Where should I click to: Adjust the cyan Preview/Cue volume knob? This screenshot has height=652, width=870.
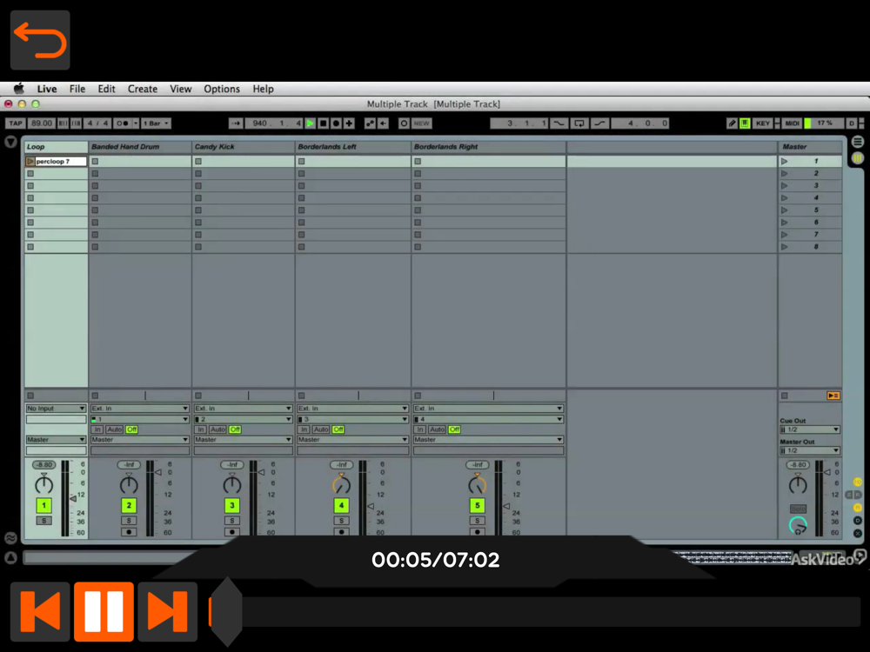click(x=798, y=525)
